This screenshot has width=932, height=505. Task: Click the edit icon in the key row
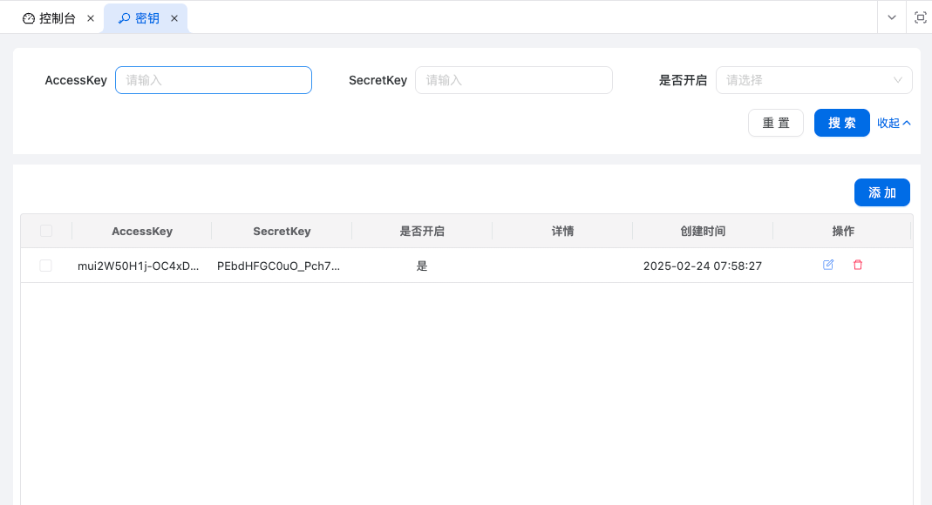pos(828,265)
